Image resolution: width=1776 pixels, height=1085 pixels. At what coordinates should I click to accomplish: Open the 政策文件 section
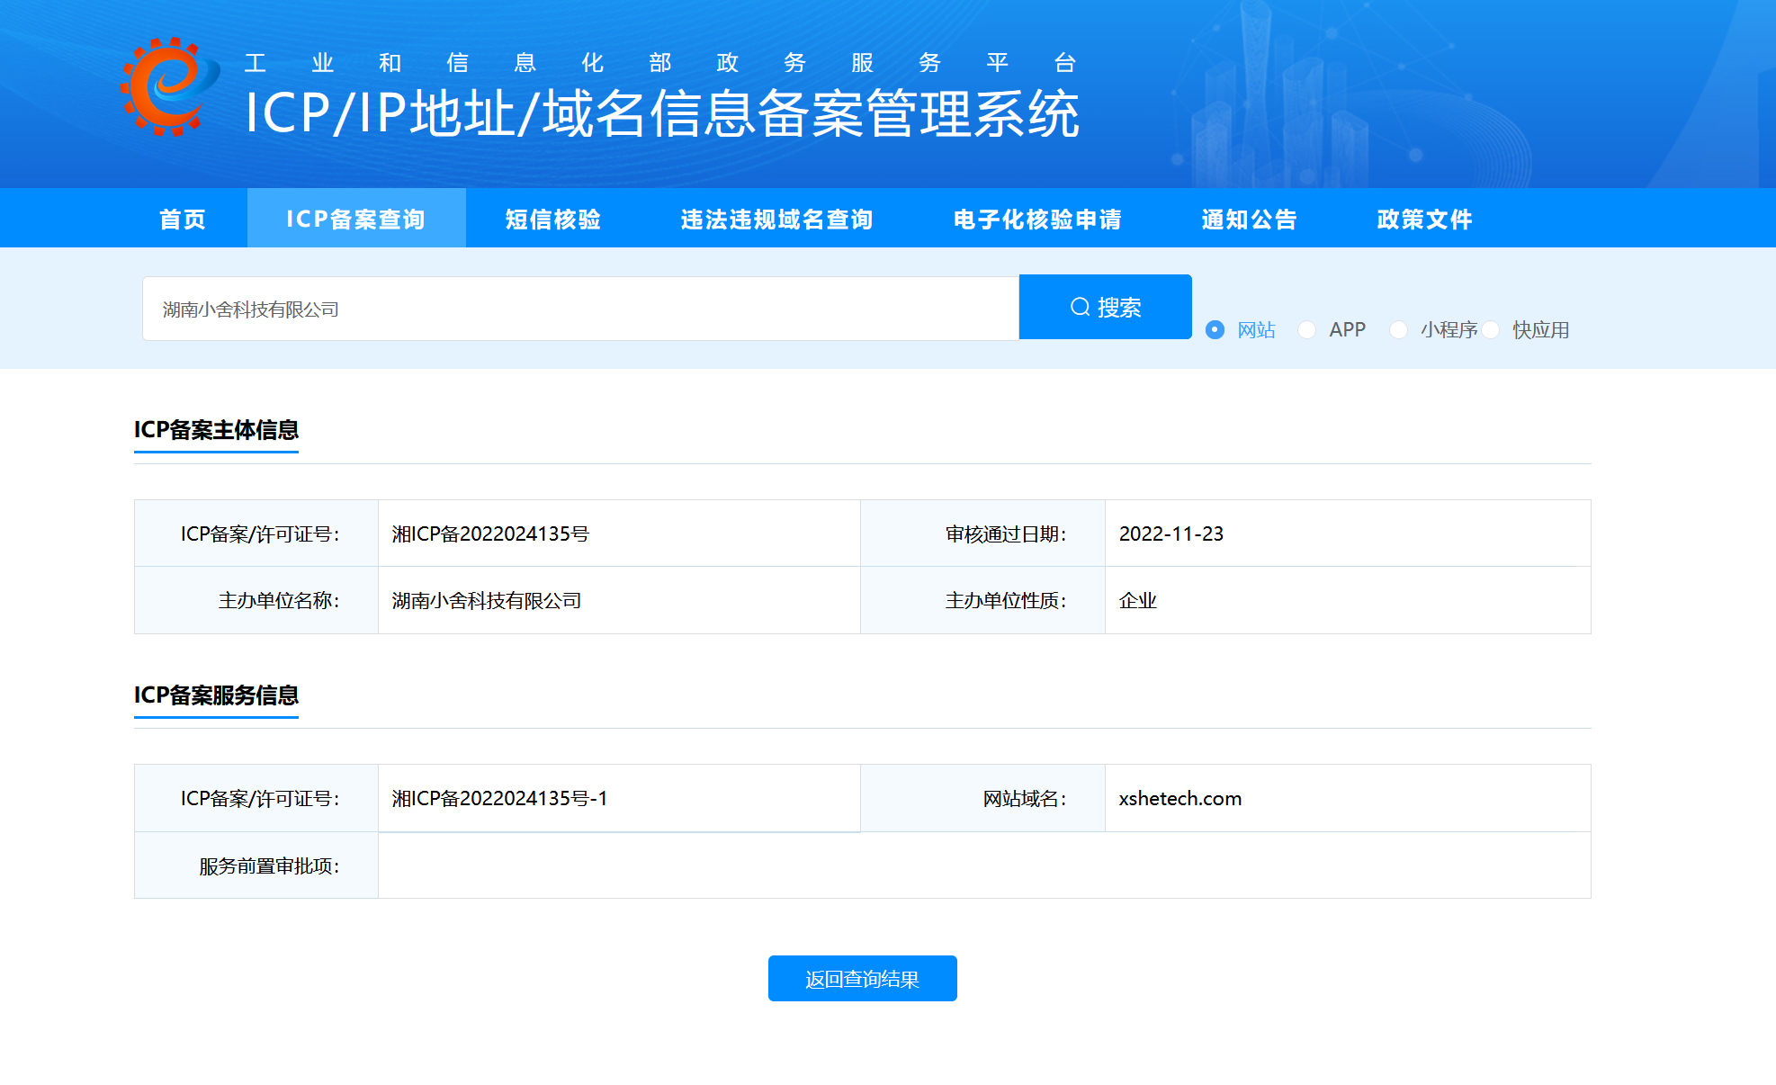pos(1424,219)
